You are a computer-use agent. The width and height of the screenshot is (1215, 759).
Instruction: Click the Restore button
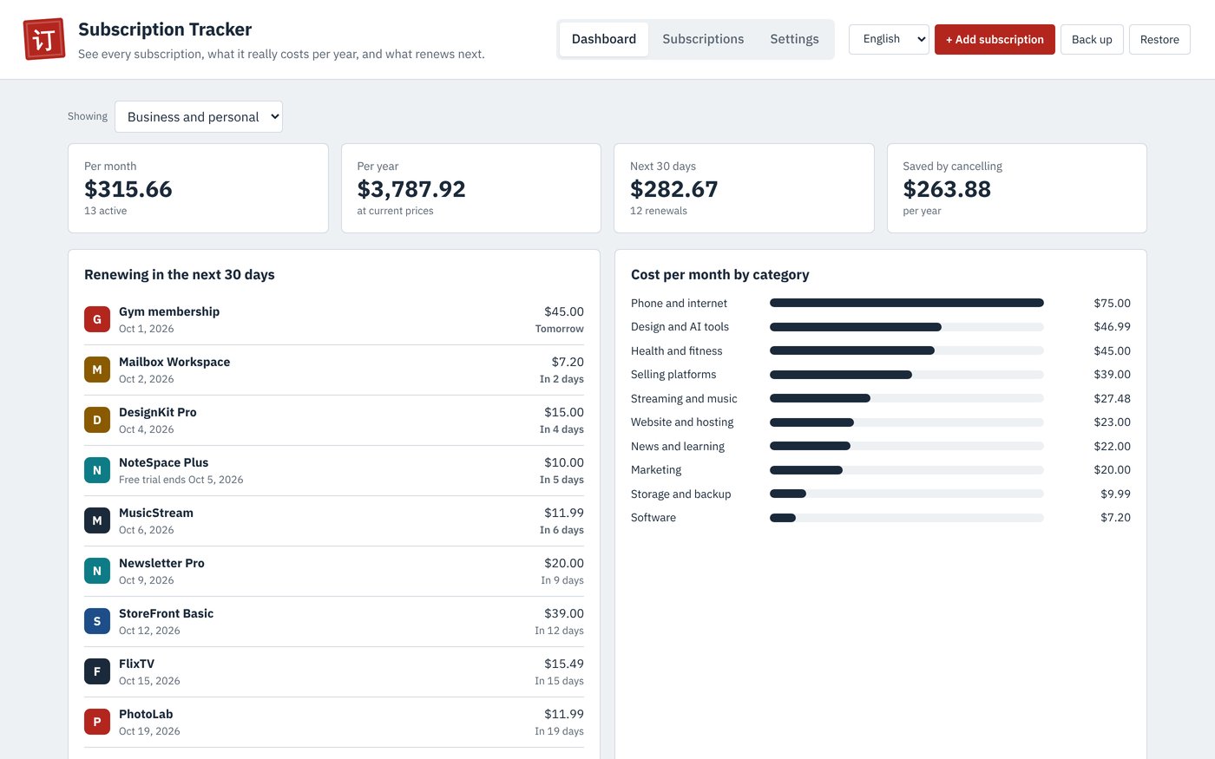(1159, 39)
